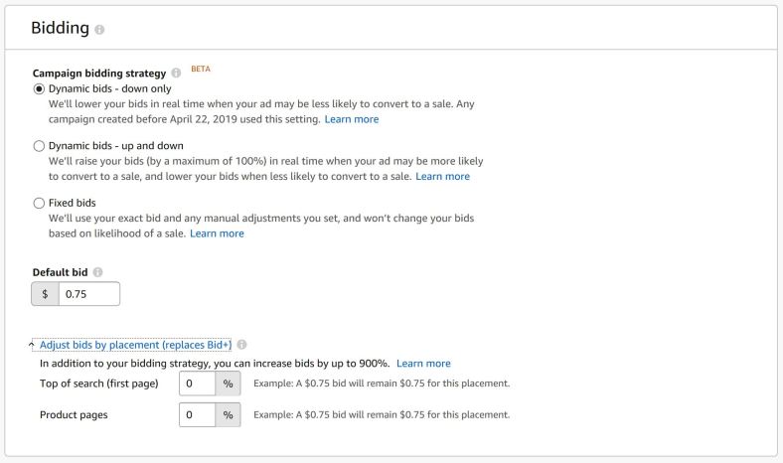
Task: Select the Fixed bids radio button
Action: coord(39,203)
